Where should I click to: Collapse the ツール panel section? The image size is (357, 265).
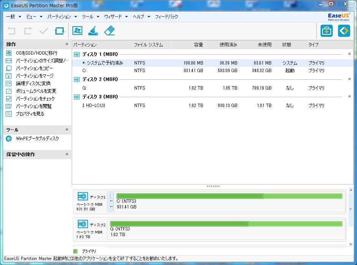tap(67, 129)
